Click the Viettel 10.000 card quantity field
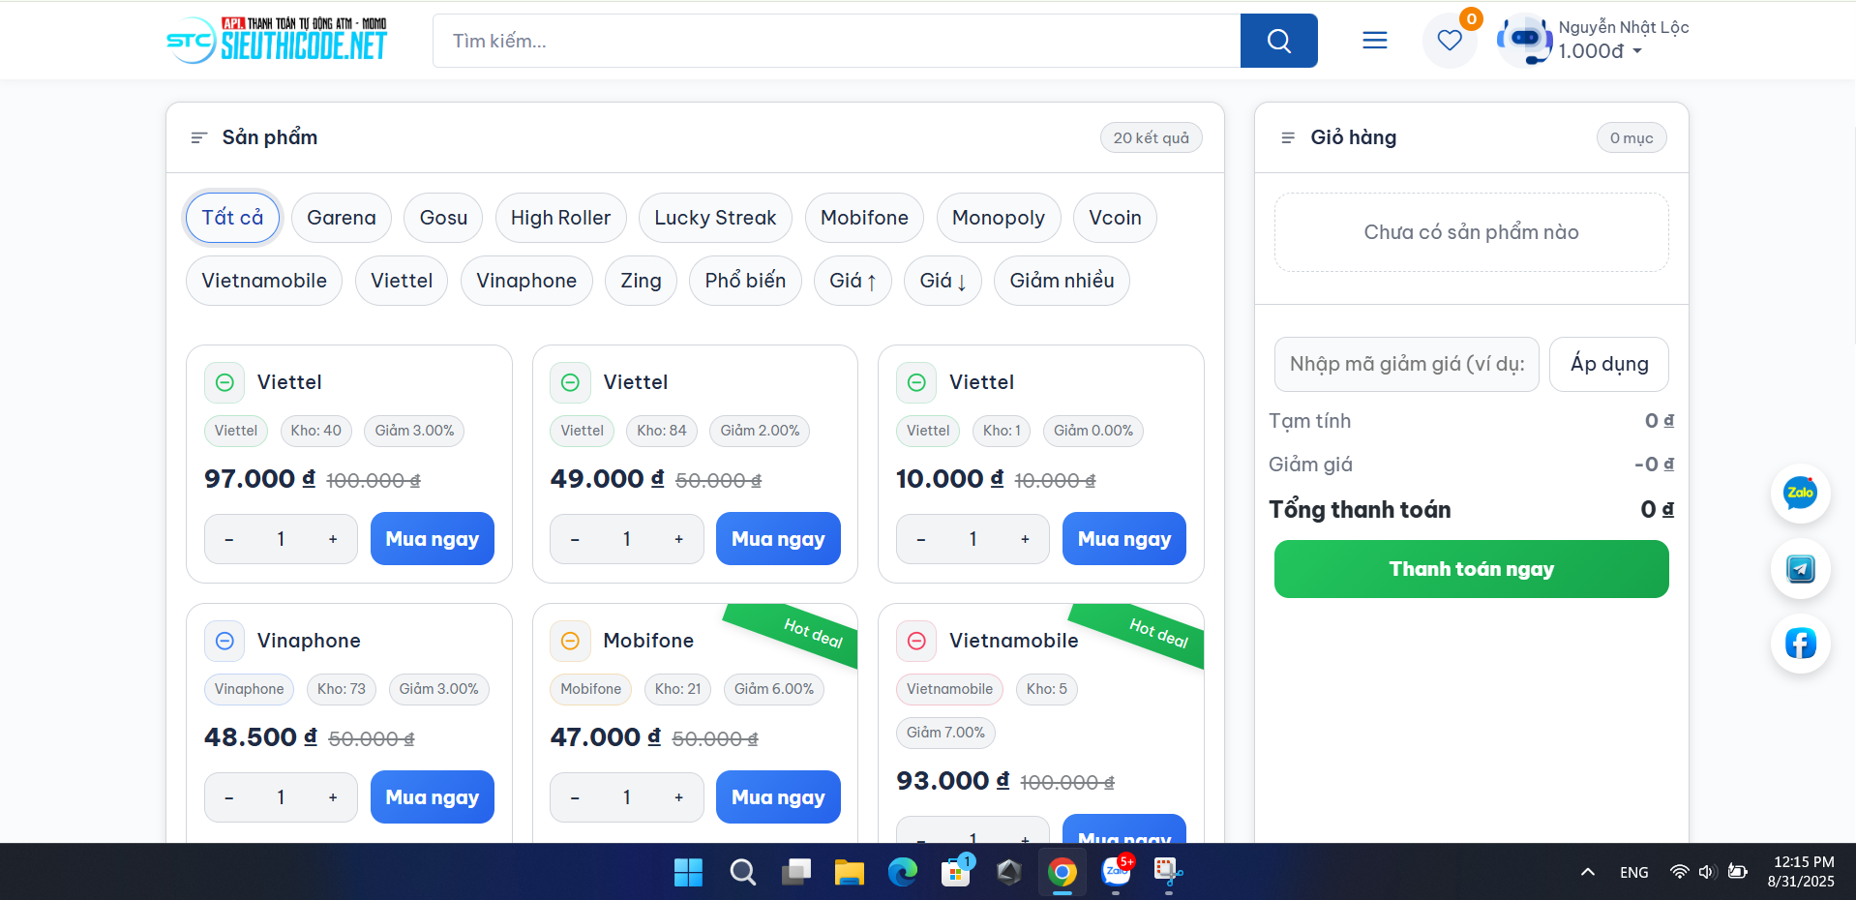Image resolution: width=1856 pixels, height=900 pixels. click(973, 539)
